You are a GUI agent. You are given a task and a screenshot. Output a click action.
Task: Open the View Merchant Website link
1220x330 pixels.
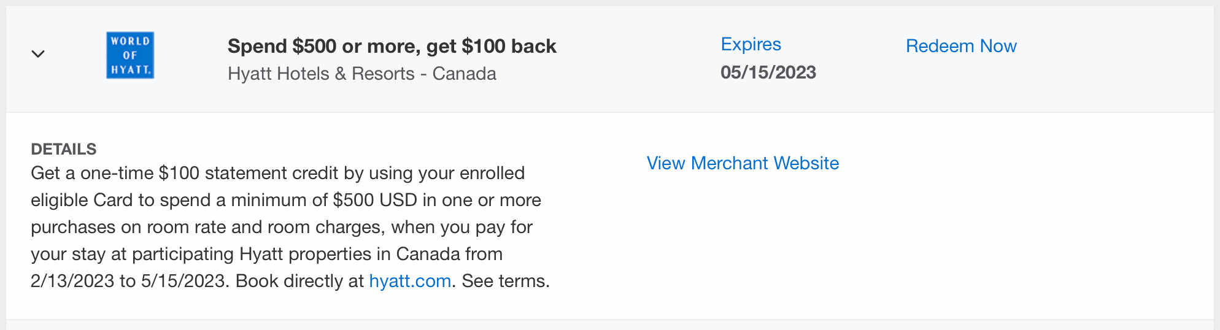pos(743,163)
